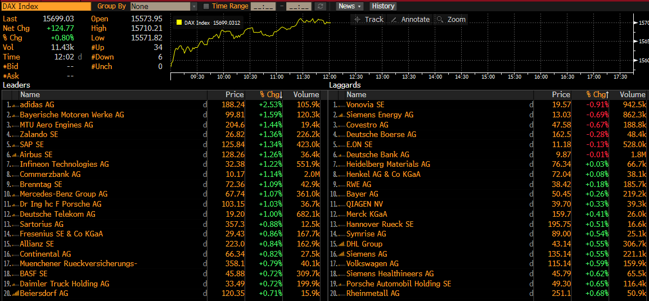Image resolution: width=649 pixels, height=301 pixels.
Task: Select Deutsche Bank AG
Action: [x=377, y=154]
